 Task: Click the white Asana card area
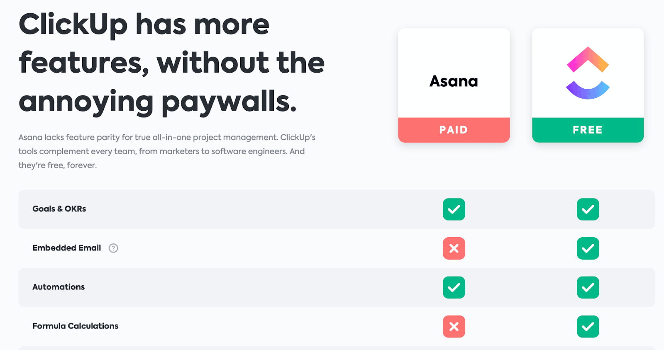click(454, 73)
